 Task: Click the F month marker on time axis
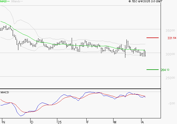click(88, 122)
